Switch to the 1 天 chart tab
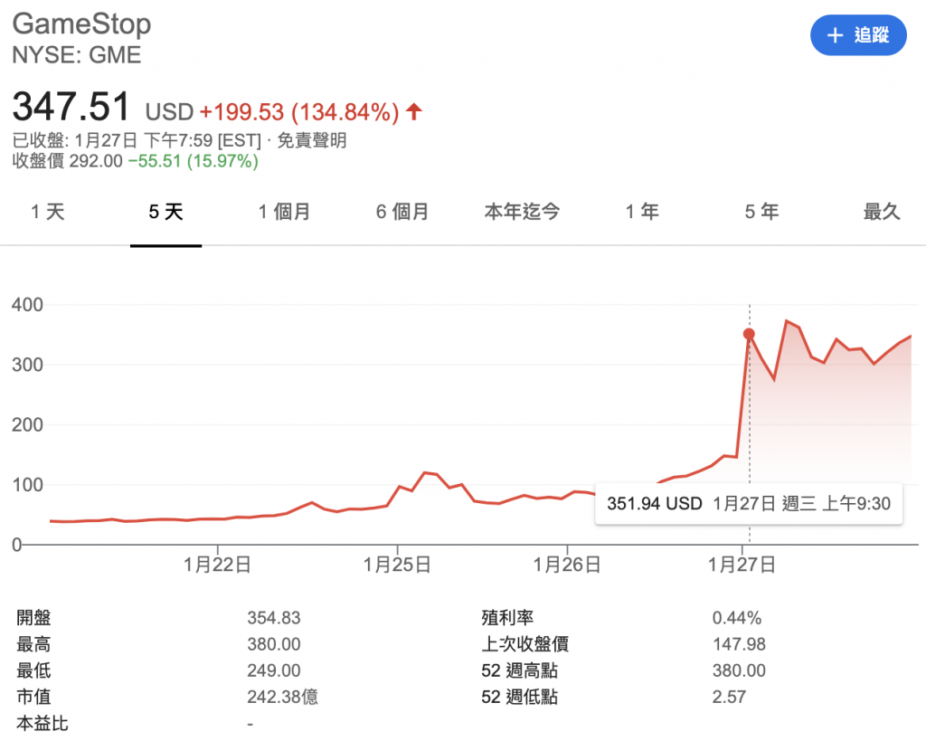This screenshot has width=926, height=741. [x=45, y=212]
